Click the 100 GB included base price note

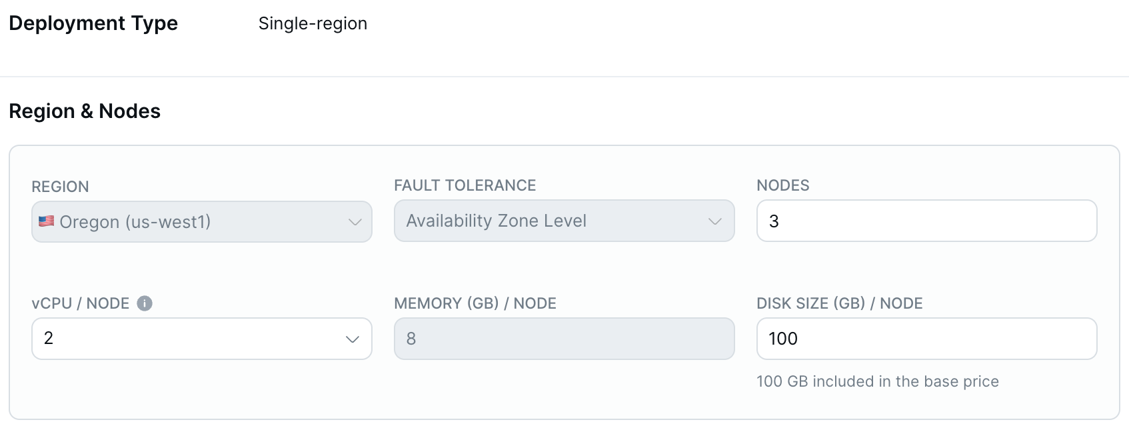pyautogui.click(x=876, y=381)
